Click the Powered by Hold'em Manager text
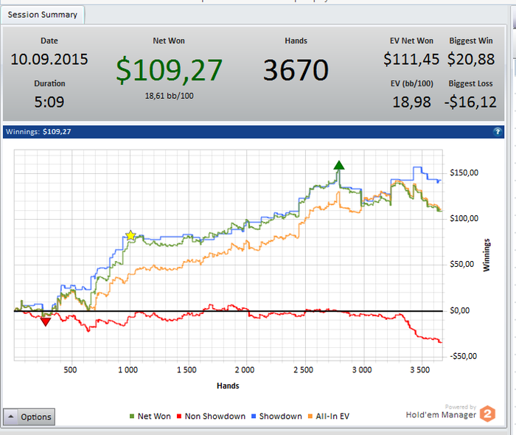 [x=442, y=411]
